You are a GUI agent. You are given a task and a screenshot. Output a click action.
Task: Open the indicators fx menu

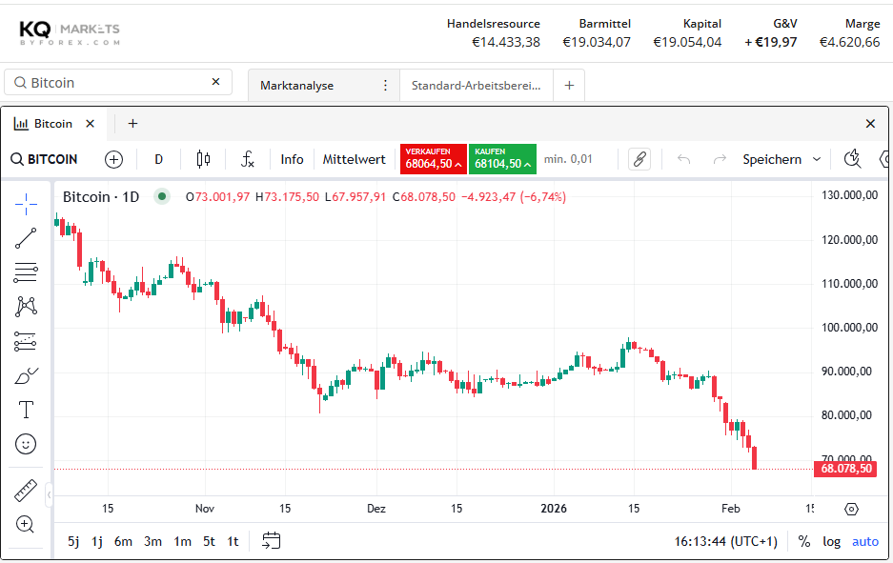point(247,159)
